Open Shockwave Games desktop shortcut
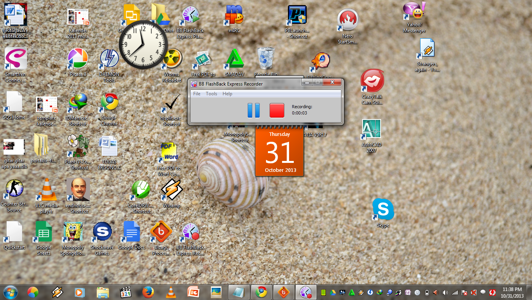This screenshot has width=532, height=300. click(102, 238)
